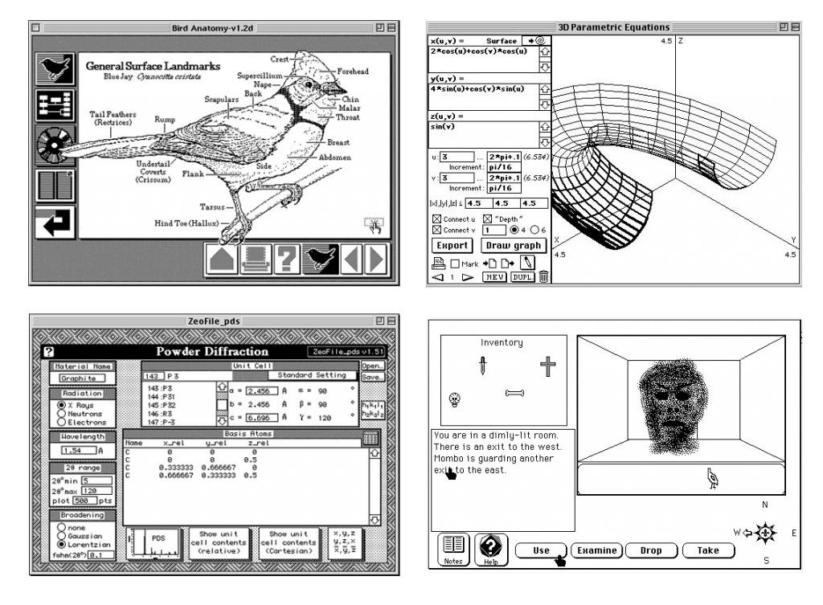The height and width of the screenshot is (605, 823).
Task: Enable the Mark checkbox
Action: tap(455, 263)
